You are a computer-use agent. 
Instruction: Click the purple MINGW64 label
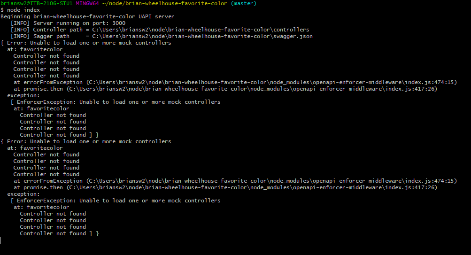[x=87, y=3]
